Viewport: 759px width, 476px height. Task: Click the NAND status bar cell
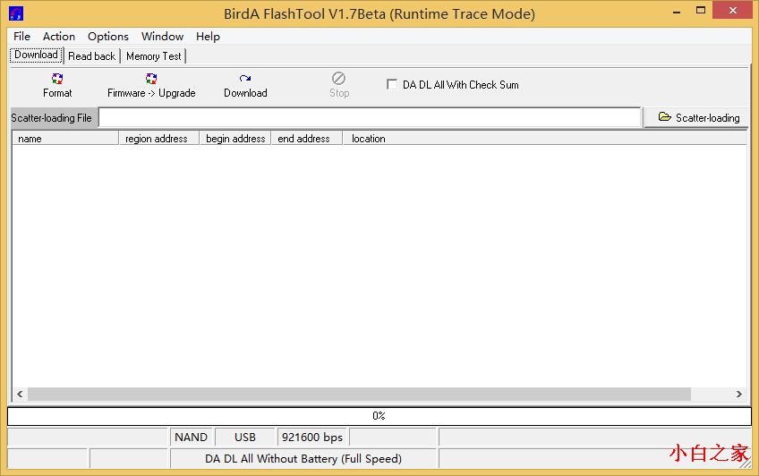pos(192,438)
